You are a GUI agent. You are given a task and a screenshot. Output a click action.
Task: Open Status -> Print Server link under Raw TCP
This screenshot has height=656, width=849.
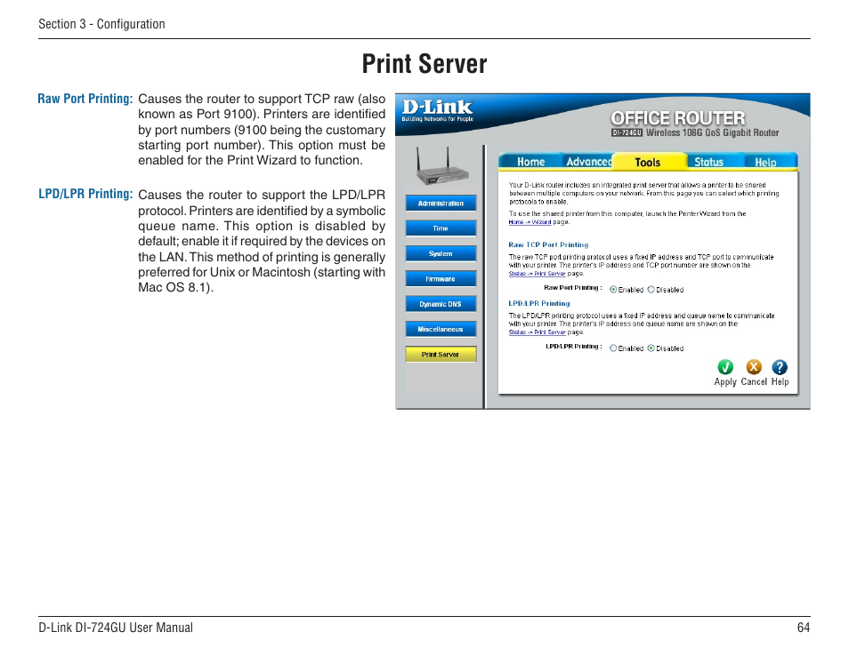click(537, 274)
